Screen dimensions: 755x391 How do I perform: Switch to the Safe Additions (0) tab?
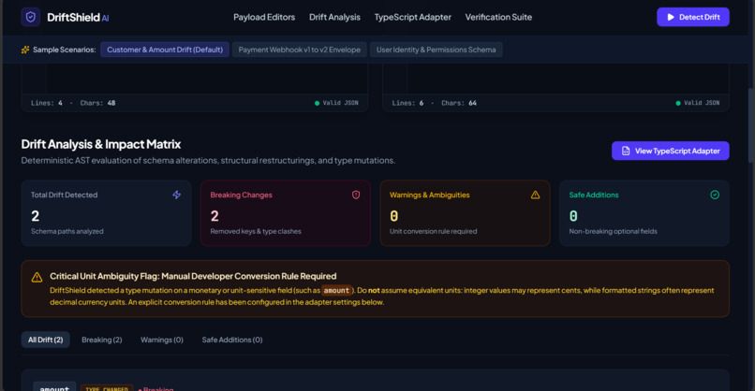pyautogui.click(x=232, y=340)
